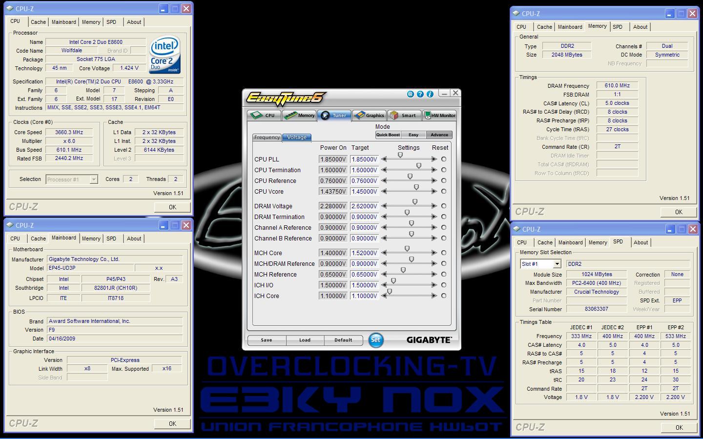Viewport: 703px width, 439px height.
Task: Open the Slot #1 memory slot dropdown
Action: [x=557, y=264]
